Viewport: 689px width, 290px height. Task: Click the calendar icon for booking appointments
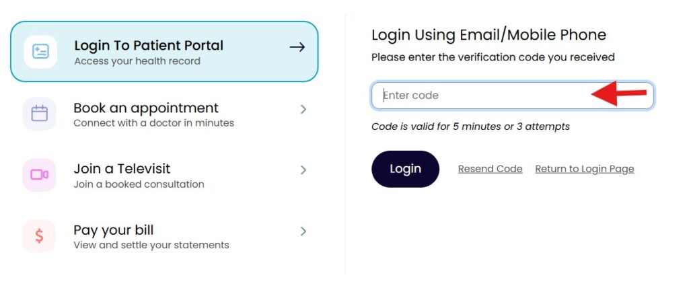(x=40, y=113)
